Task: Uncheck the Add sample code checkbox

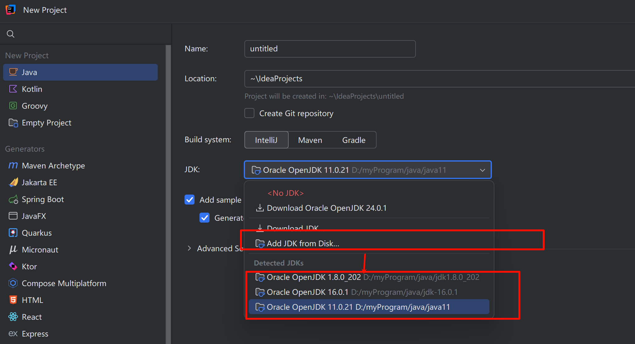Action: [190, 200]
